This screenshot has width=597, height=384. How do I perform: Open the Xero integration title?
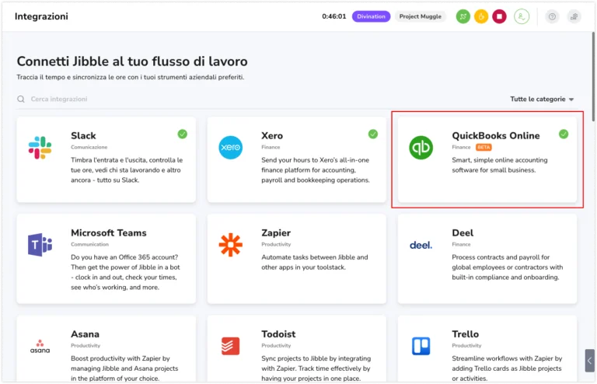coord(272,136)
